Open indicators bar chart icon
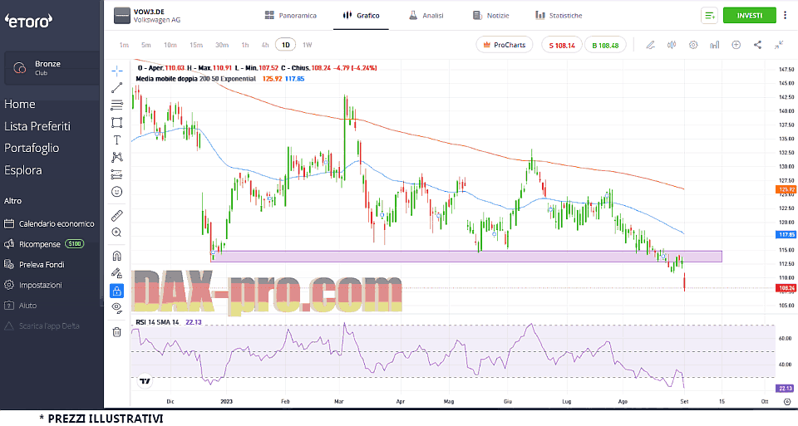 point(715,45)
